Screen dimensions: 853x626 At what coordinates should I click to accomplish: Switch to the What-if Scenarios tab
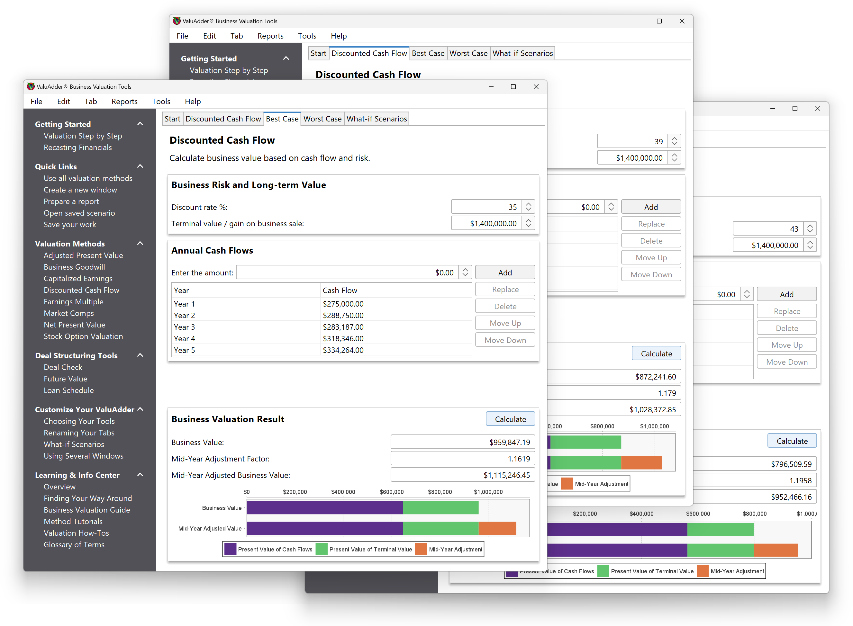pos(376,119)
